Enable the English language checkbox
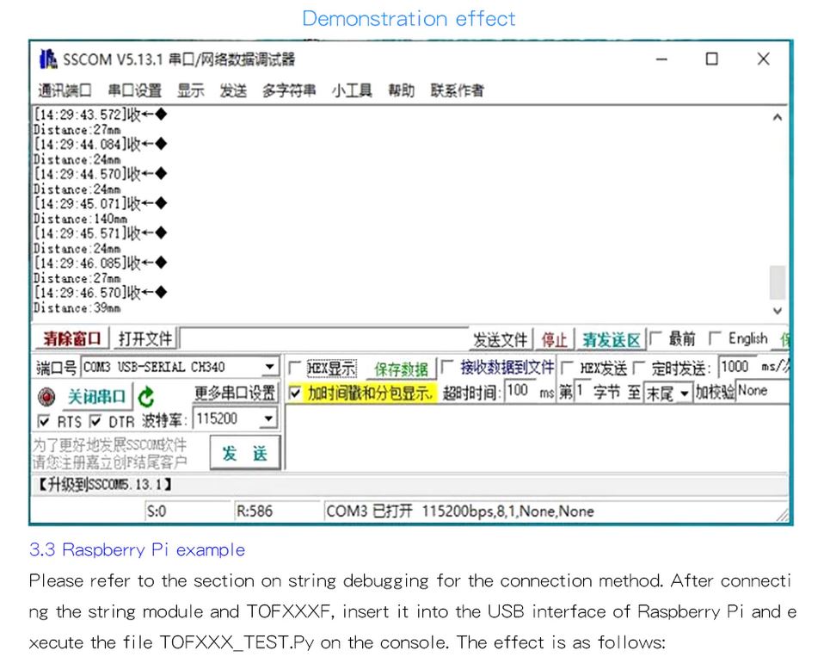This screenshot has height=657, width=830. [715, 338]
